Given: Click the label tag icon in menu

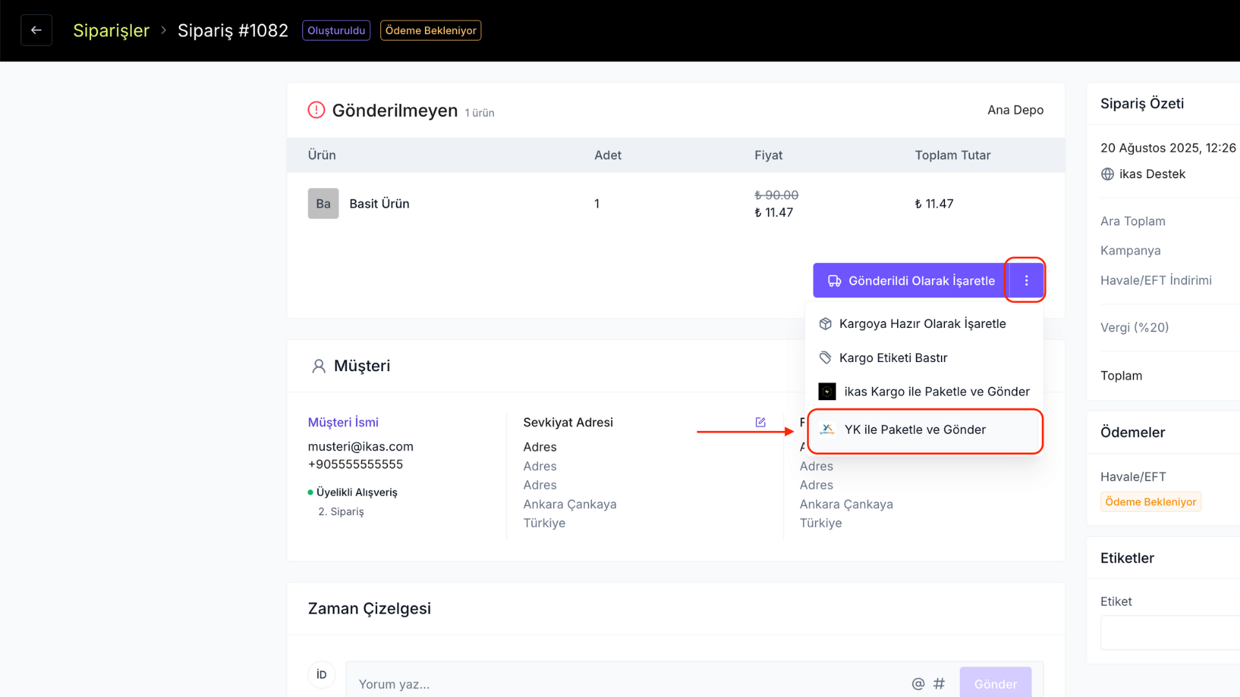Looking at the screenshot, I should coord(825,358).
